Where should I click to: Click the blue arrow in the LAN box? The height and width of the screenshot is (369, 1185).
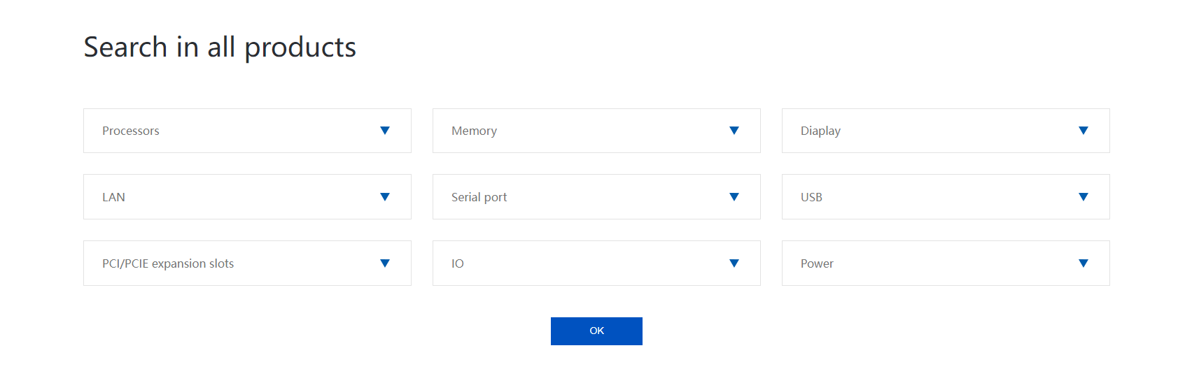385,197
